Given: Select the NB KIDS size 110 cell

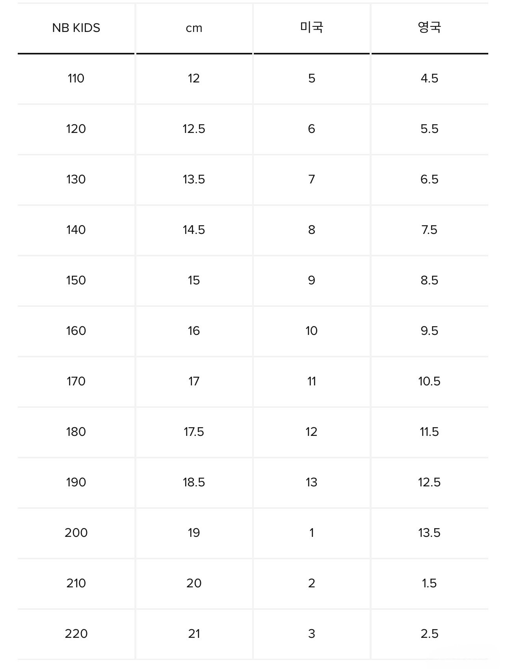Looking at the screenshot, I should 76,78.
